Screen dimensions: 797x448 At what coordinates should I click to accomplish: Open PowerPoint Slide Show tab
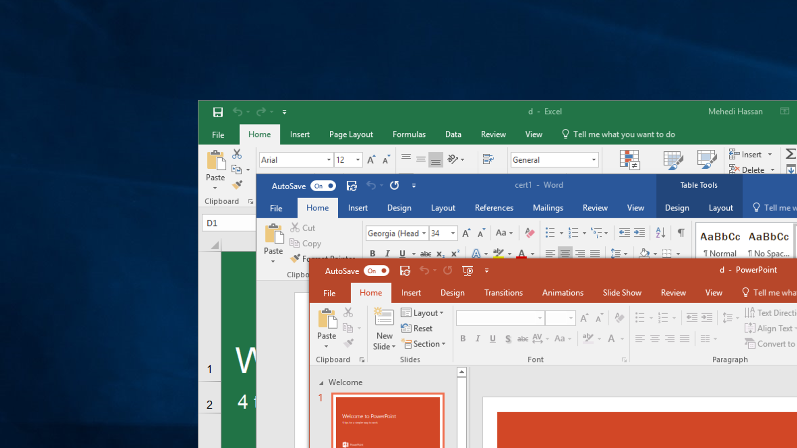tap(622, 293)
